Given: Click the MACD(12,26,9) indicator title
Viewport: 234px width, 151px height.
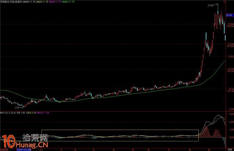Looking at the screenshot, I should tap(7, 112).
